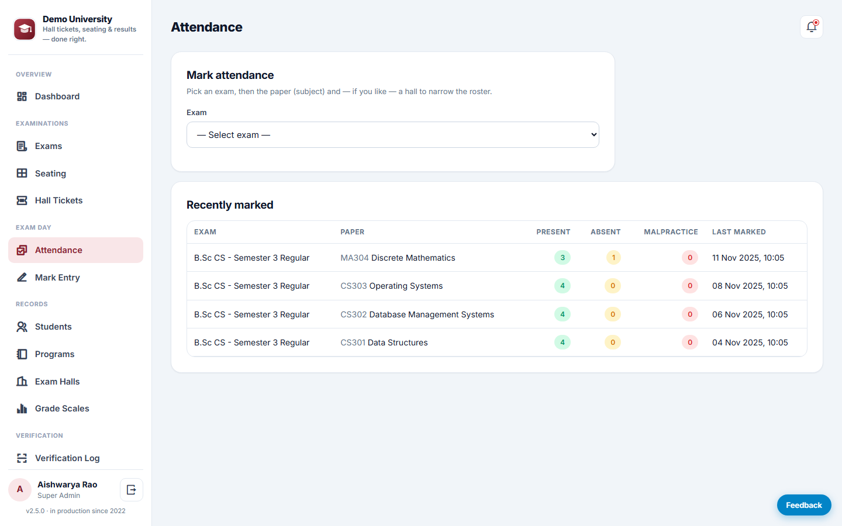The width and height of the screenshot is (842, 526).
Task: Click CS302 Database Management Systems paper
Action: tap(417, 314)
